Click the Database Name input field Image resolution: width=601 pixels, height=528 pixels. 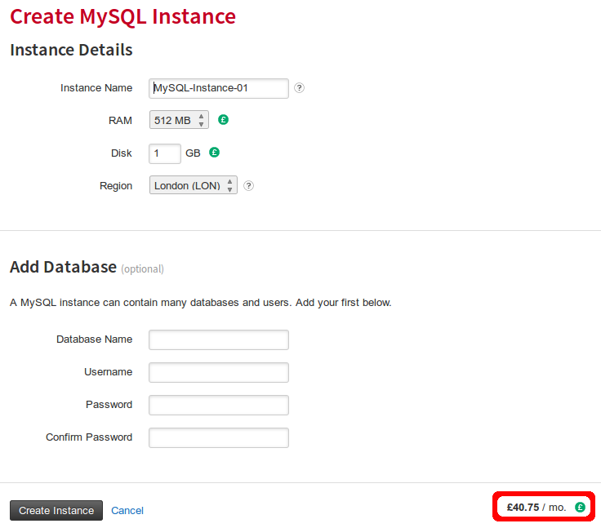[x=219, y=339]
